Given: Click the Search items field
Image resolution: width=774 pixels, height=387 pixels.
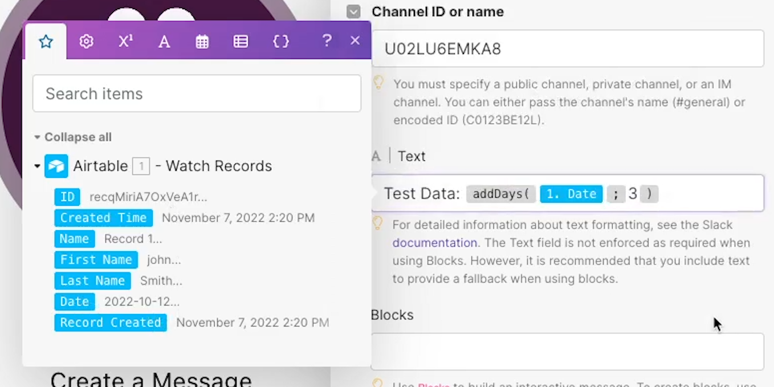Looking at the screenshot, I should tap(197, 93).
